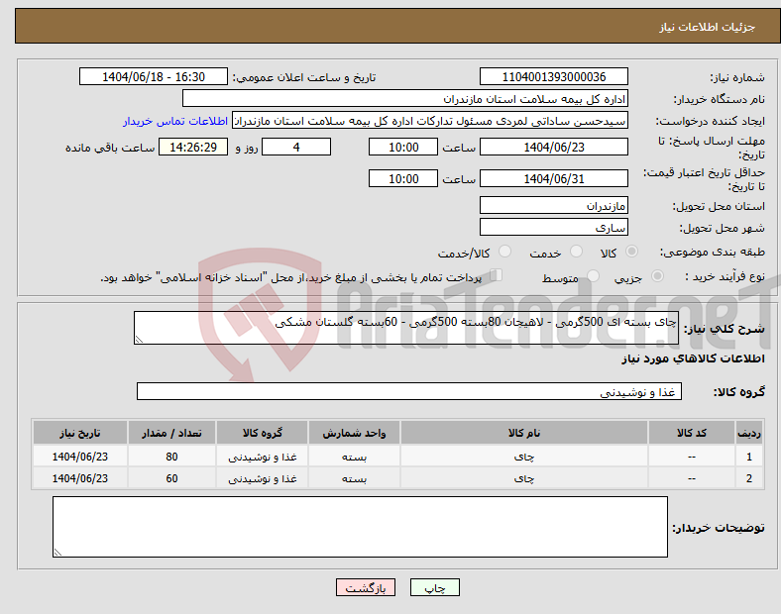Click the نام کالا column header
The height and width of the screenshot is (614, 781).
pyautogui.click(x=523, y=433)
